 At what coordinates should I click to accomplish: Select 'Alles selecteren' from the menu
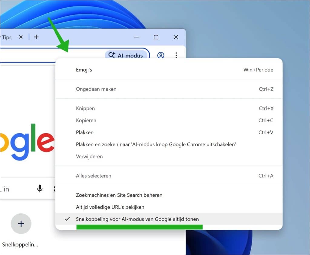(x=94, y=176)
